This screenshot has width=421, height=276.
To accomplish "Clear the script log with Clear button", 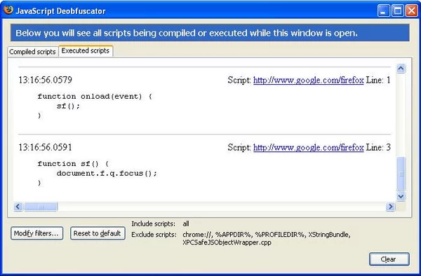I will coord(389,259).
